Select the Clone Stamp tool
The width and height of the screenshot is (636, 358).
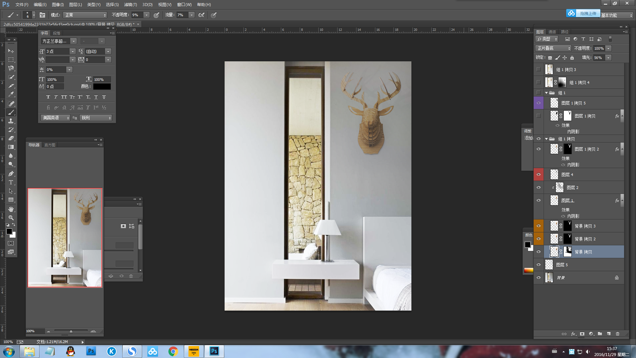coord(11,121)
